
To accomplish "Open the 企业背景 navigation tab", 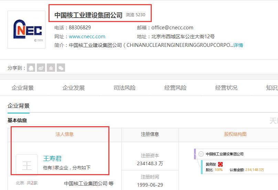I will click(x=23, y=88).
